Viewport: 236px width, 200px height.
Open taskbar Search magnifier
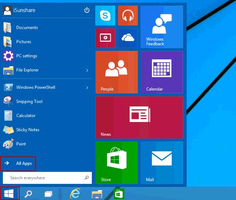(x=28, y=194)
